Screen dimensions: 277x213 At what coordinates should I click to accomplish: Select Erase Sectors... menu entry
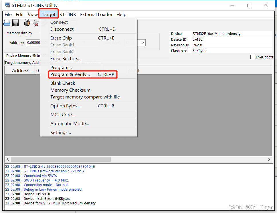coord(89,58)
